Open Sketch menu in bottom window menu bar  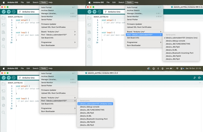pos(36,68)
